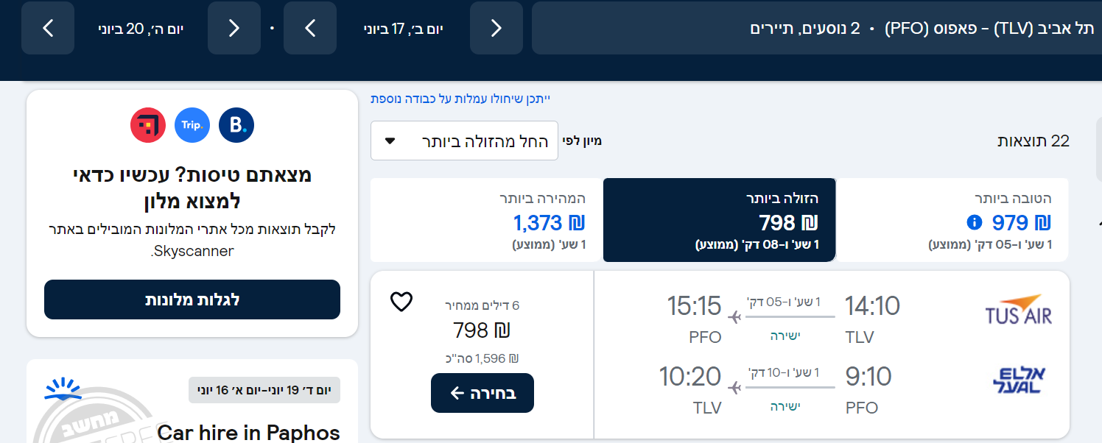Click the Trip. blue circle icon
1102x443 pixels.
click(192, 125)
